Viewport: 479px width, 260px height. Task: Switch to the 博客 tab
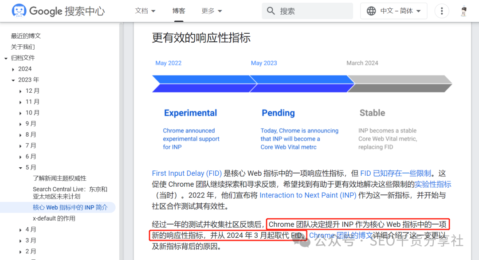pyautogui.click(x=179, y=11)
